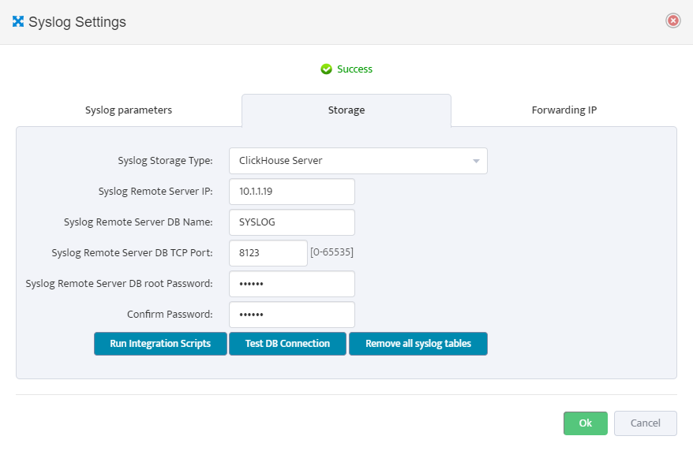Image resolution: width=693 pixels, height=451 pixels.
Task: Select the Storage tab
Action: coord(346,110)
